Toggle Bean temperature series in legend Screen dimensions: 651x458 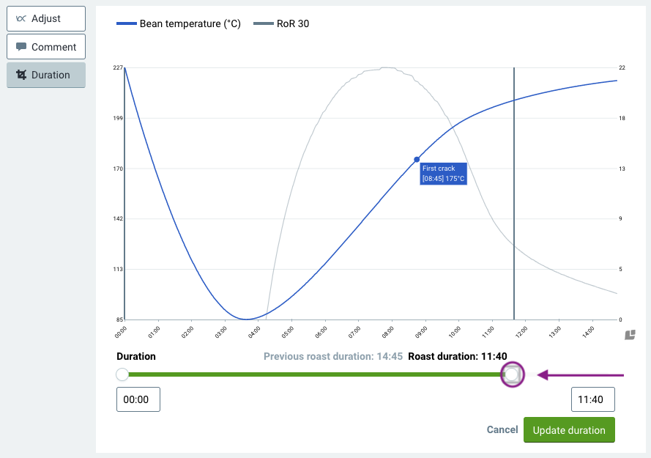pos(179,24)
